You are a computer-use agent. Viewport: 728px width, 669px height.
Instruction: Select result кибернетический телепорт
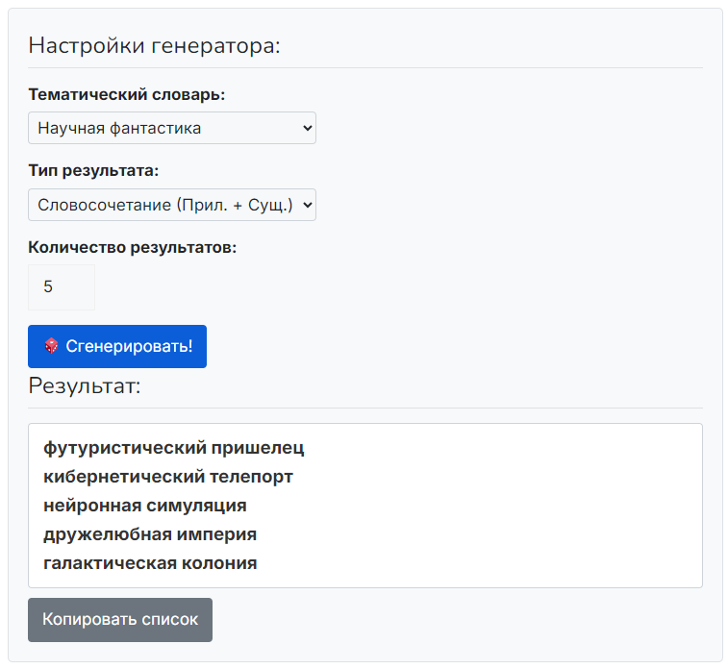point(168,477)
